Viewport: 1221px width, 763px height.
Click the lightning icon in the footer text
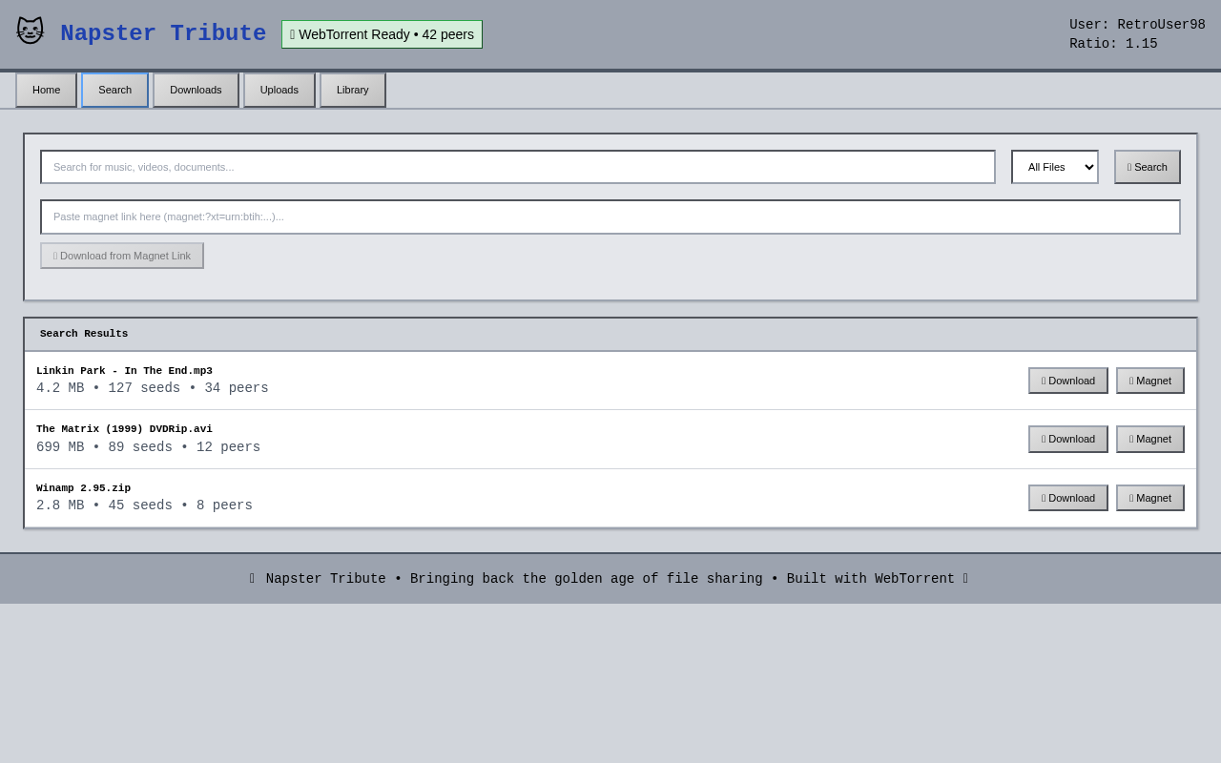(x=964, y=579)
